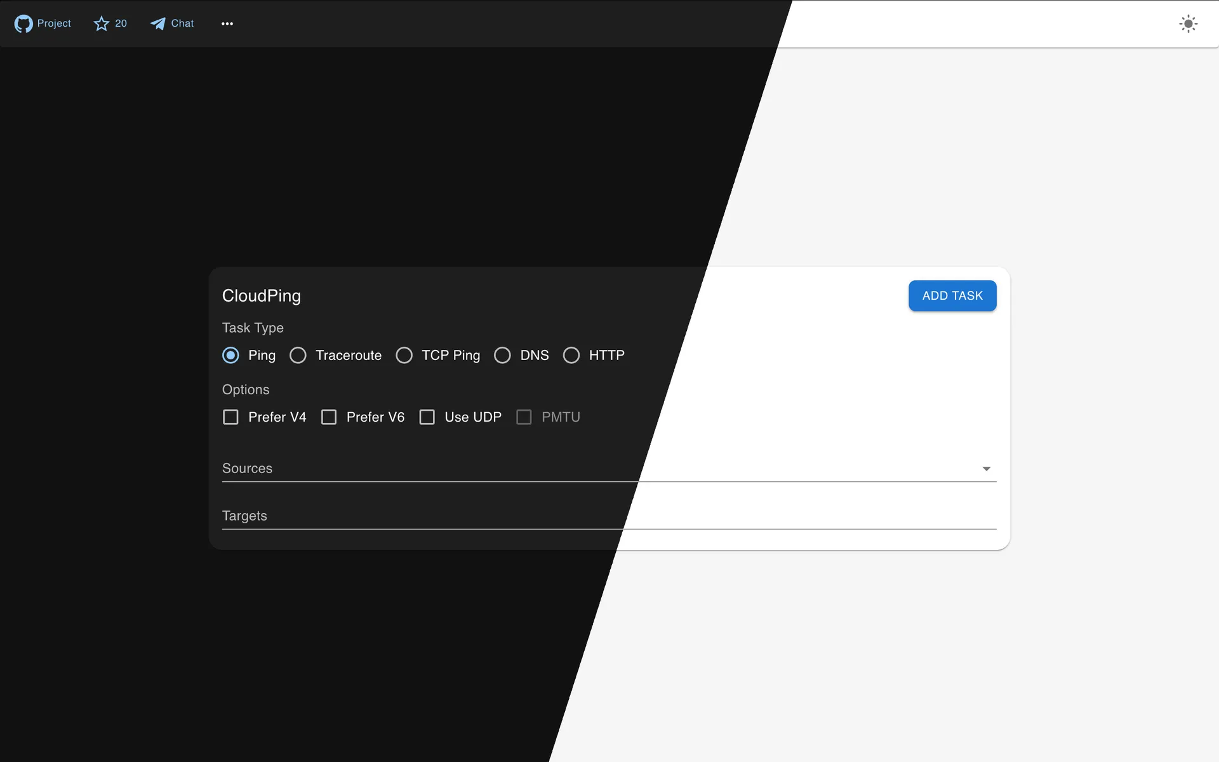Enable the Prefer V4 checkbox
Image resolution: width=1219 pixels, height=762 pixels.
[x=231, y=417]
